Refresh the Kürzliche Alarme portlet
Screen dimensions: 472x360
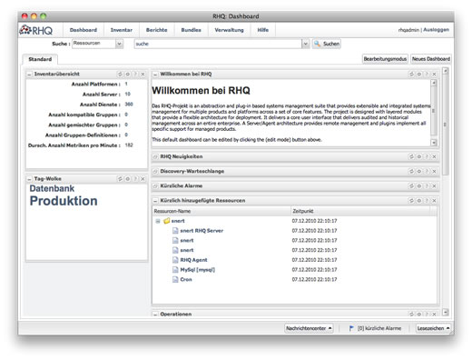[411, 185]
